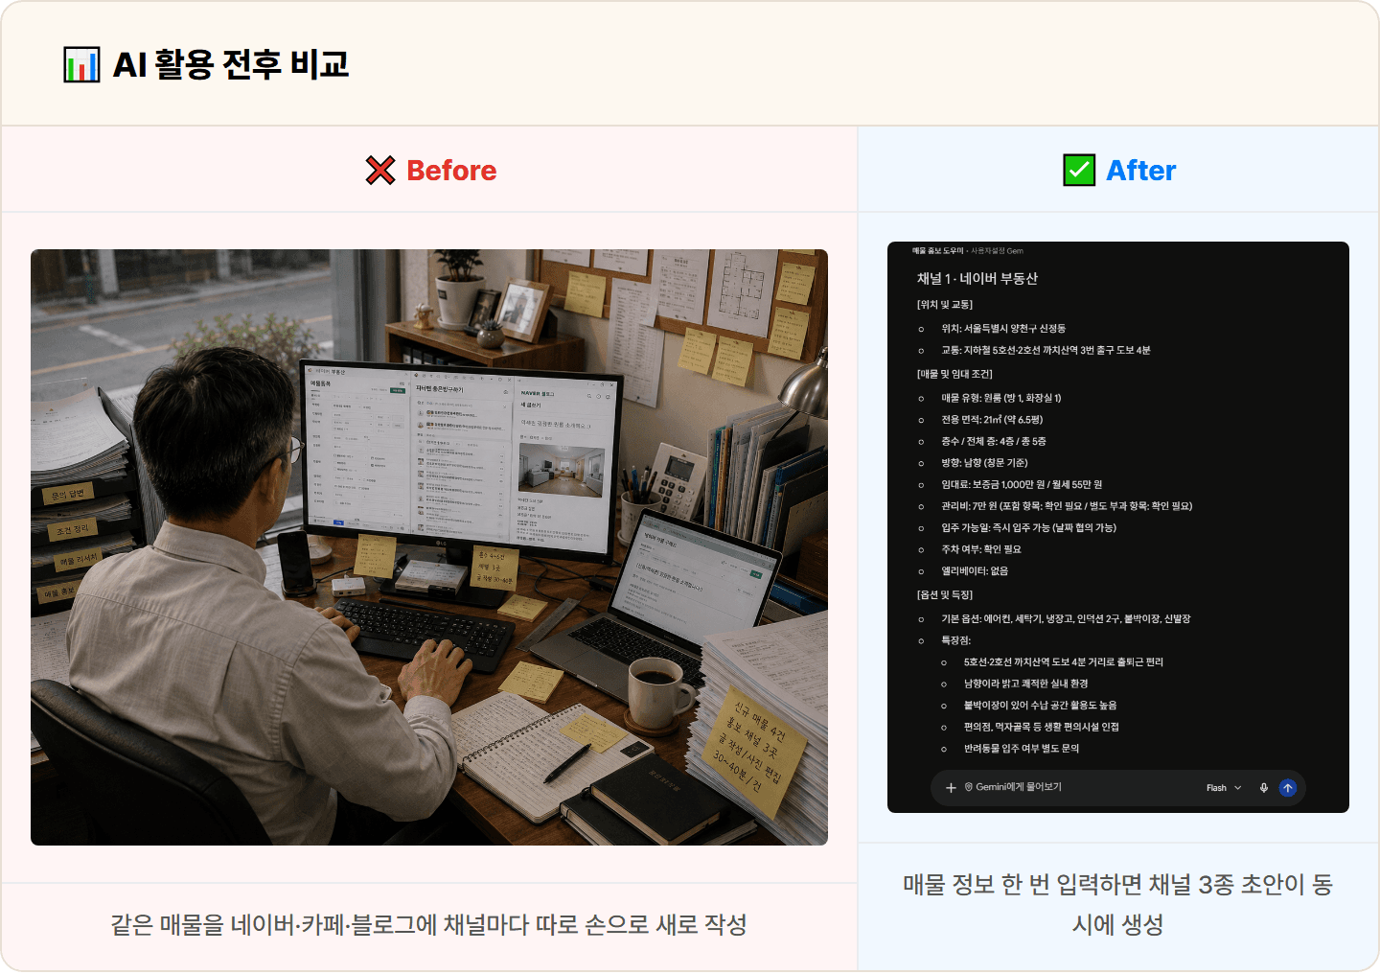Viewport: 1380px width, 974px height.
Task: Click the bar chart icon beside the title
Action: point(81,65)
